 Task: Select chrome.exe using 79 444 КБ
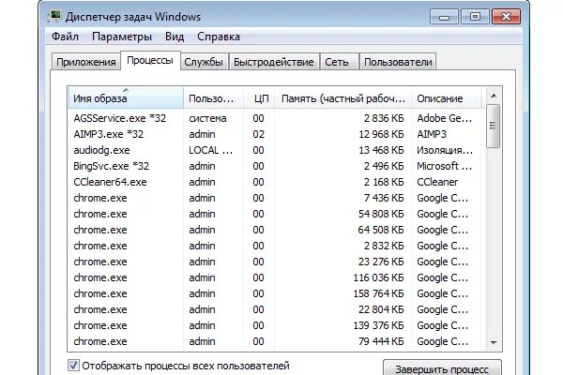(276, 341)
